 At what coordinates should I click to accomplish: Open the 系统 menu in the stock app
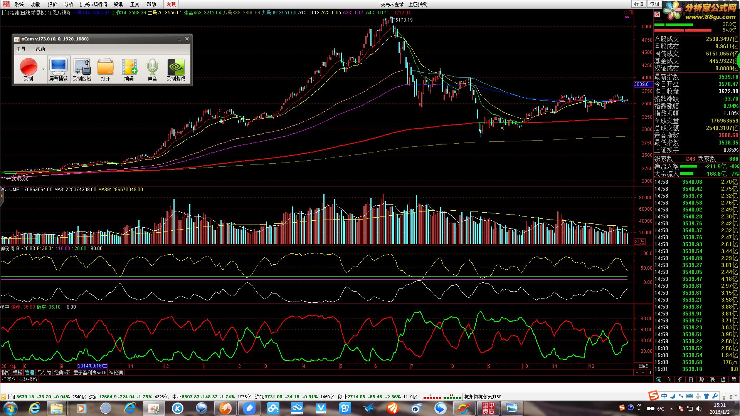pyautogui.click(x=19, y=4)
